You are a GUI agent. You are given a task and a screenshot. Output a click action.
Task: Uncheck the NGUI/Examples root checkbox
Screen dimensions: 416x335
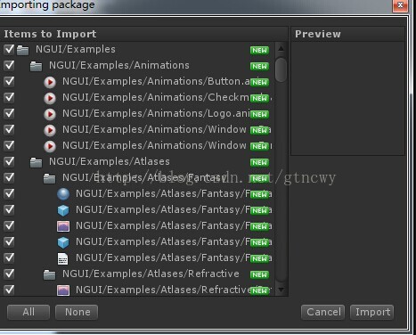tap(9, 49)
